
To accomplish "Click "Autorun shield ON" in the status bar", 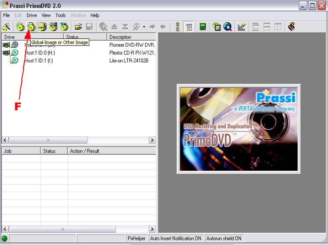I will point(224,238).
